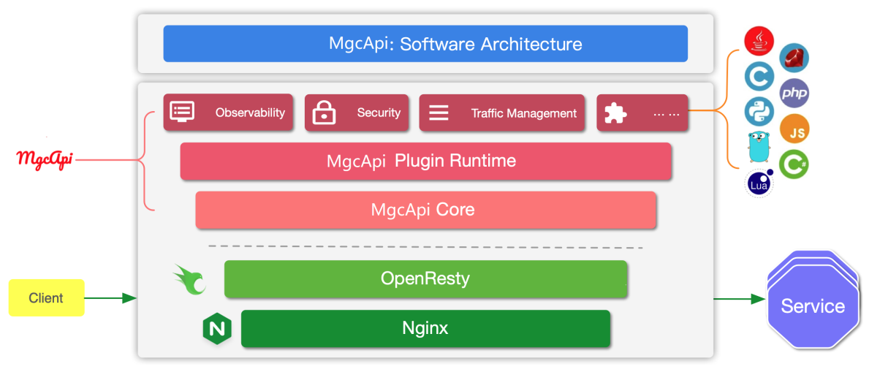Click the MgcApi Core bar
The image size is (869, 372).
click(x=425, y=210)
